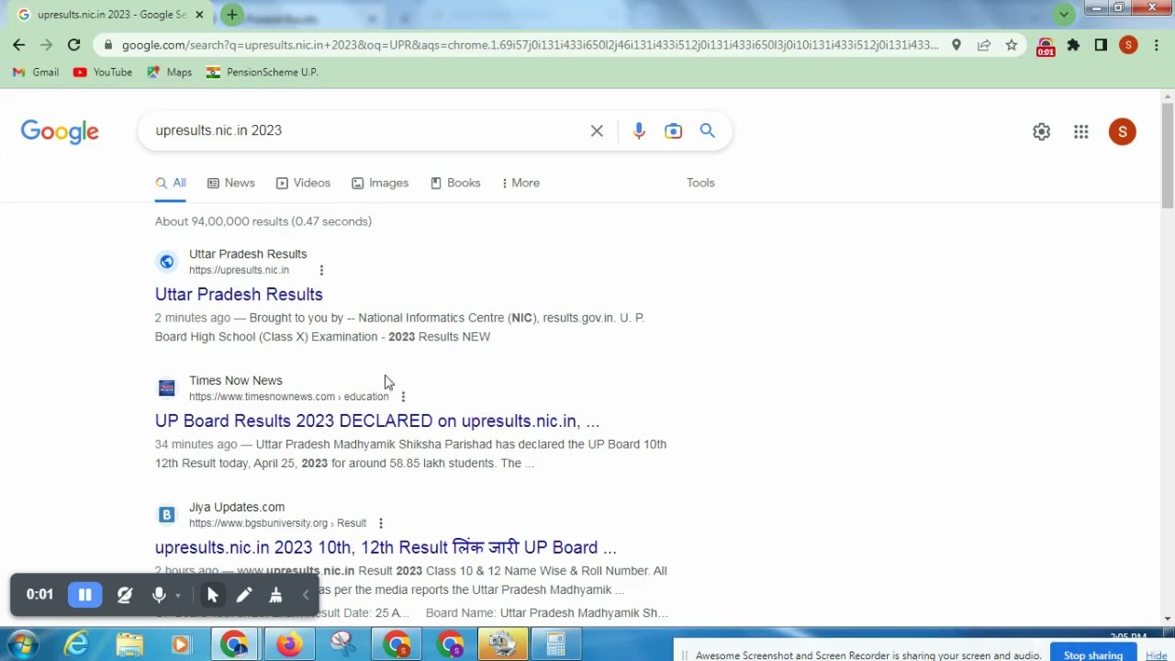Image resolution: width=1175 pixels, height=661 pixels.
Task: Expand the microphone options arrow in recorder
Action: click(178, 596)
